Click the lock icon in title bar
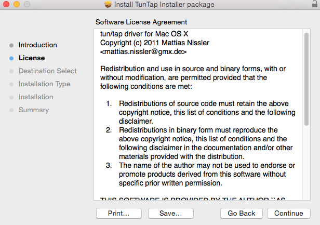 (x=315, y=4)
